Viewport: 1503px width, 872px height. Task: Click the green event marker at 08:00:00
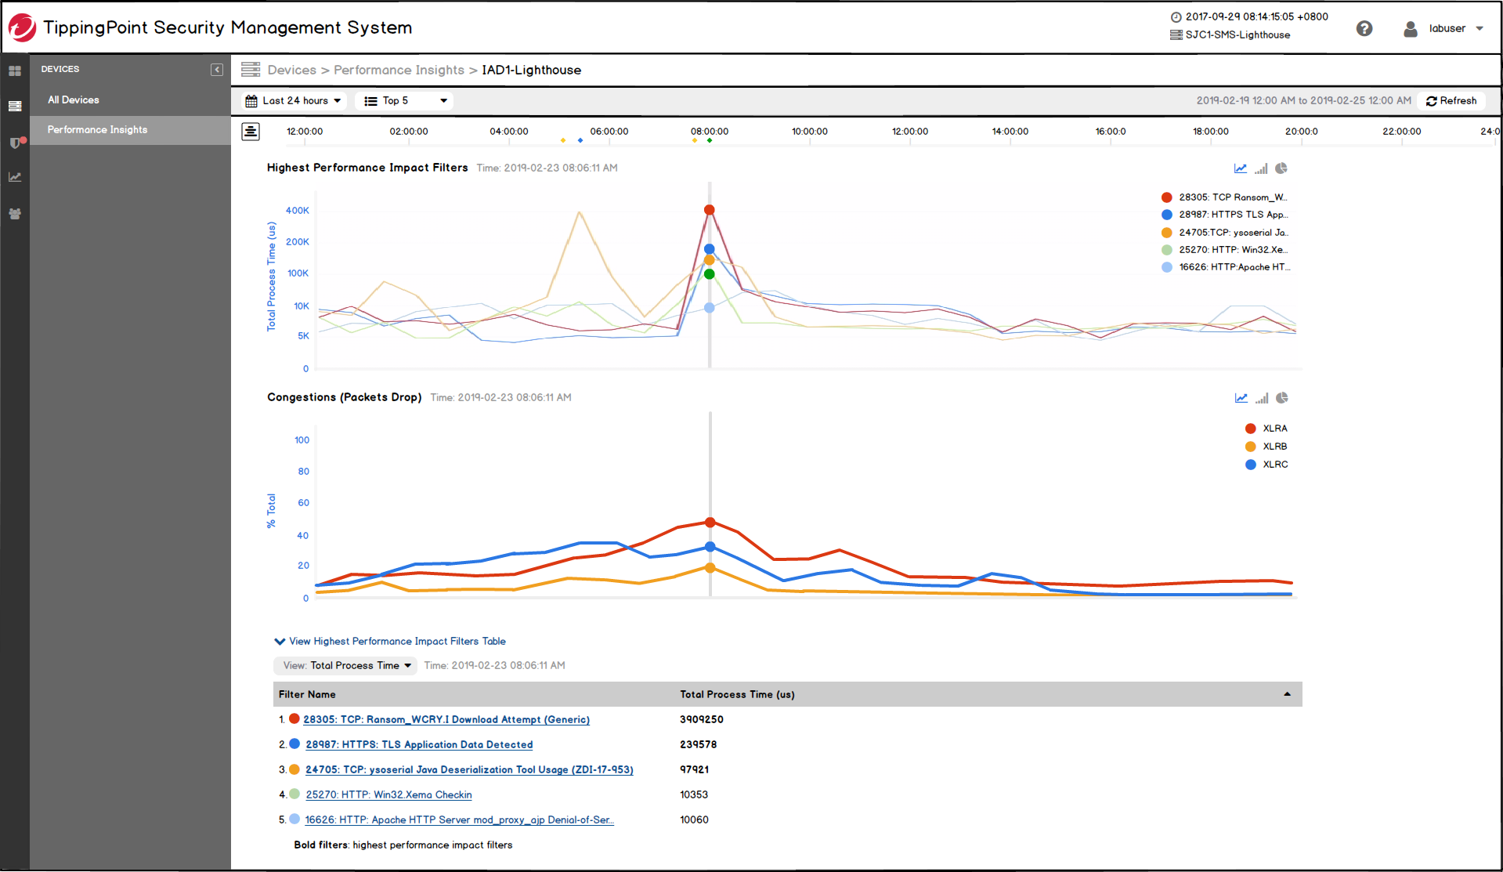click(710, 140)
